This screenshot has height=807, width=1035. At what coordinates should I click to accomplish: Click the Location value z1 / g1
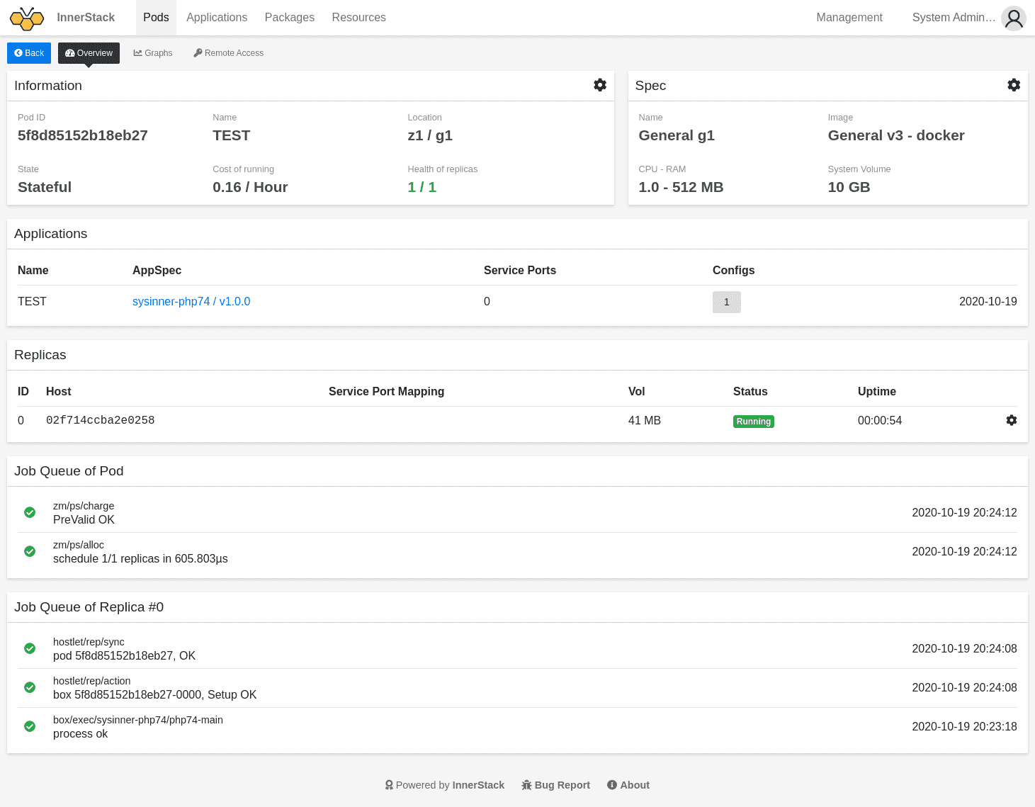(x=430, y=135)
